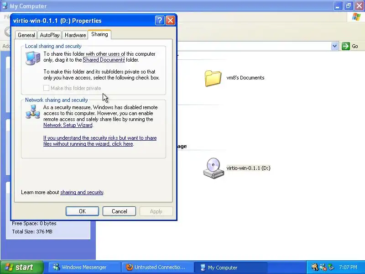Confirm with the OK button
Image resolution: width=365 pixels, height=274 pixels.
click(82, 211)
